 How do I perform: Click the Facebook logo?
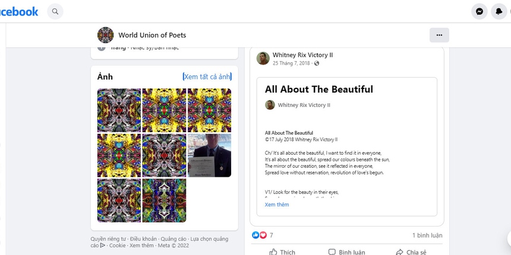(19, 11)
